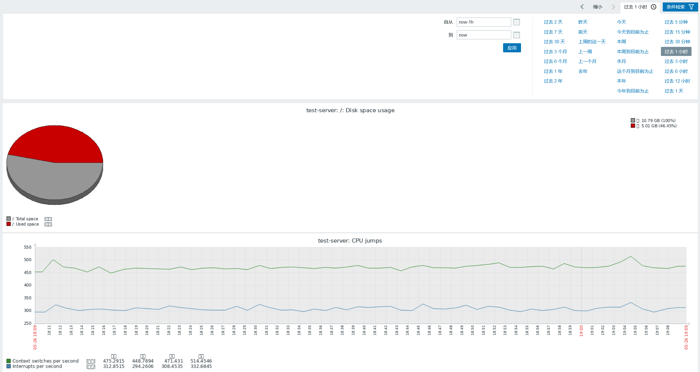Click the clock icon in time tab
This screenshot has height=372, width=700.
[654, 7]
